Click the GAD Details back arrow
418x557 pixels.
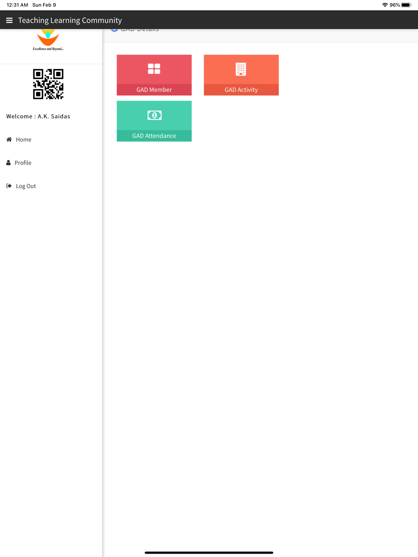click(114, 30)
